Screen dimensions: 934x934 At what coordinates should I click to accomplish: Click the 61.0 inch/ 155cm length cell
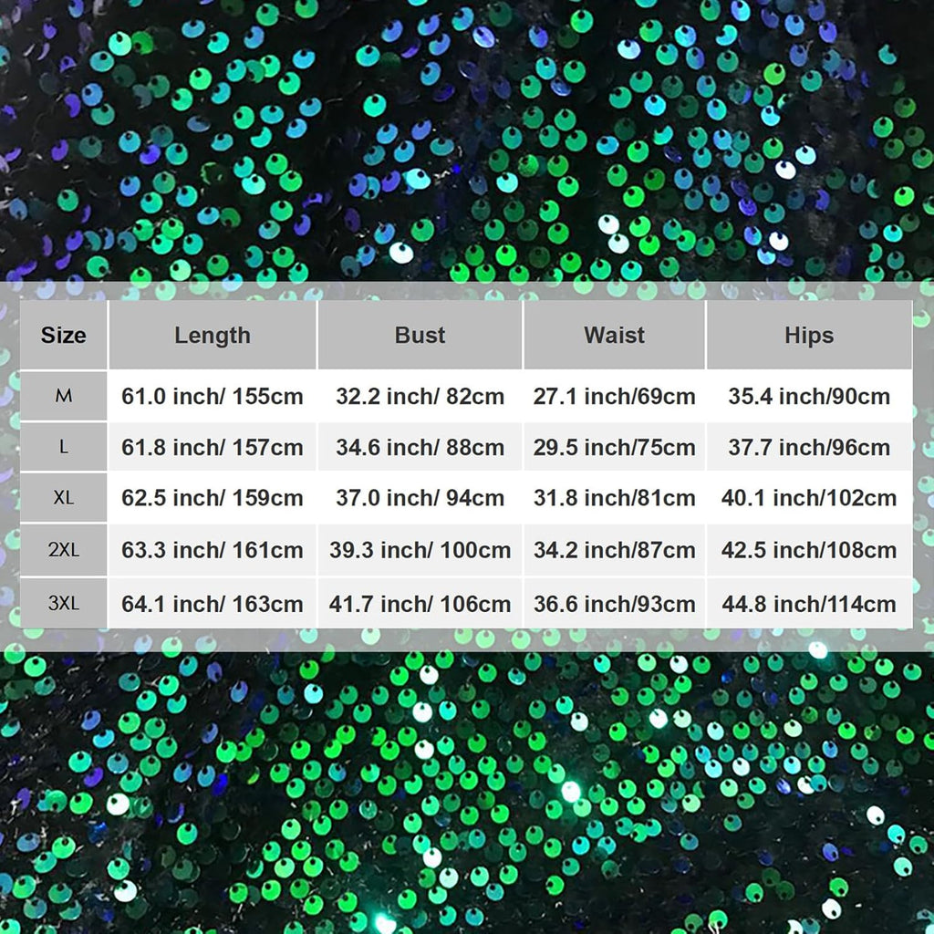pyautogui.click(x=213, y=396)
